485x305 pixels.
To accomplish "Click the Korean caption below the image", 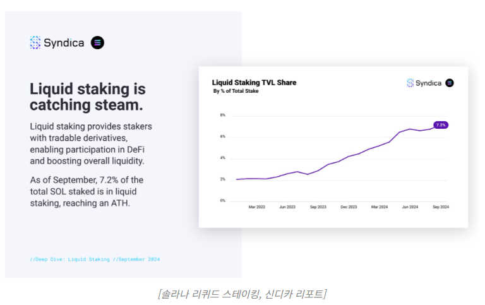I will (x=242, y=294).
